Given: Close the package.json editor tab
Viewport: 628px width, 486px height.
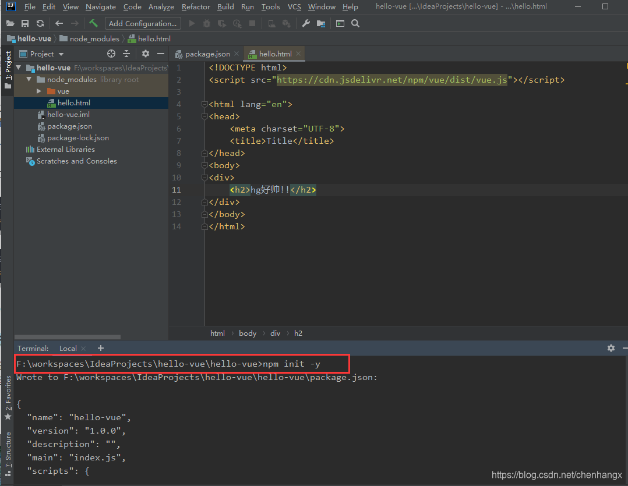Looking at the screenshot, I should click(237, 54).
